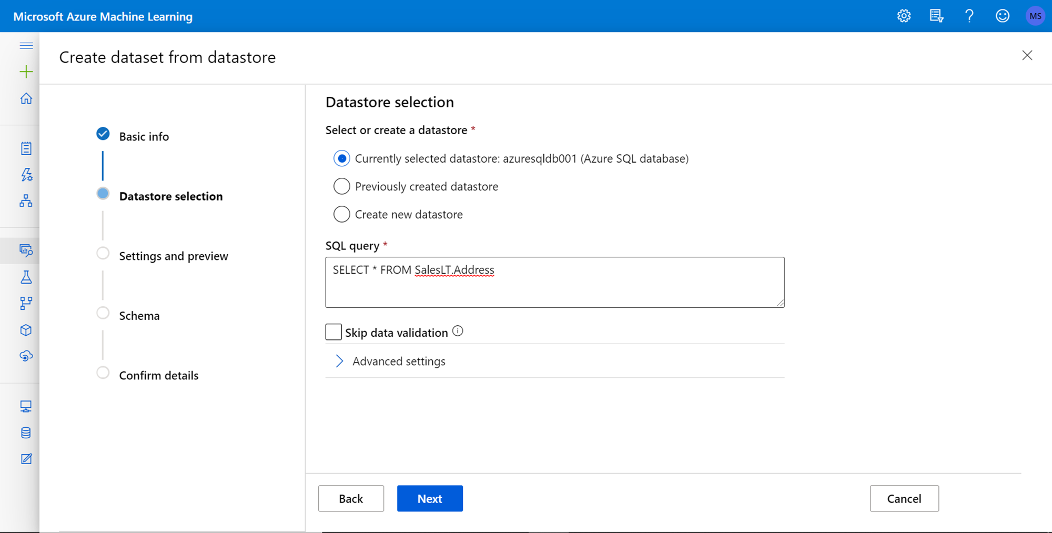
Task: Click the Back button
Action: click(351, 498)
